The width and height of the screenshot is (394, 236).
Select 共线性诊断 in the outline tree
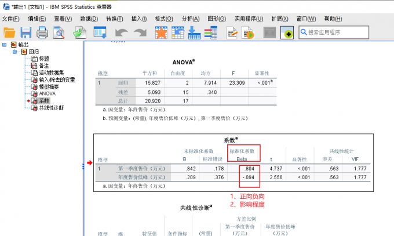pyautogui.click(x=53, y=107)
